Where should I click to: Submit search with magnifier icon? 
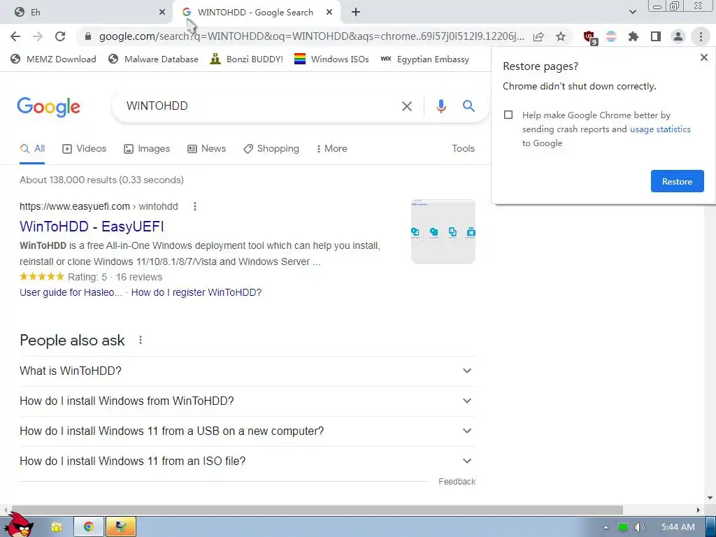coord(468,106)
